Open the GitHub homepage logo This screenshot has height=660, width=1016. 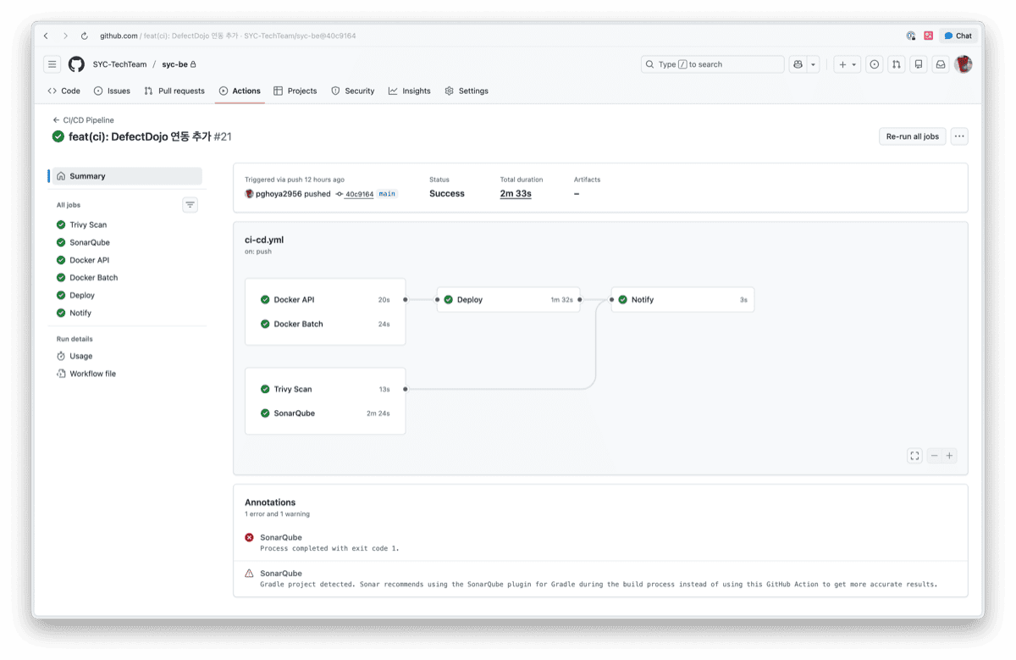(76, 64)
